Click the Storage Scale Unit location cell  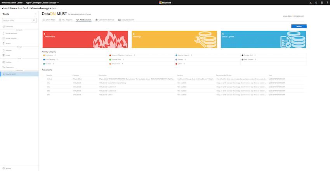pos(196,79)
